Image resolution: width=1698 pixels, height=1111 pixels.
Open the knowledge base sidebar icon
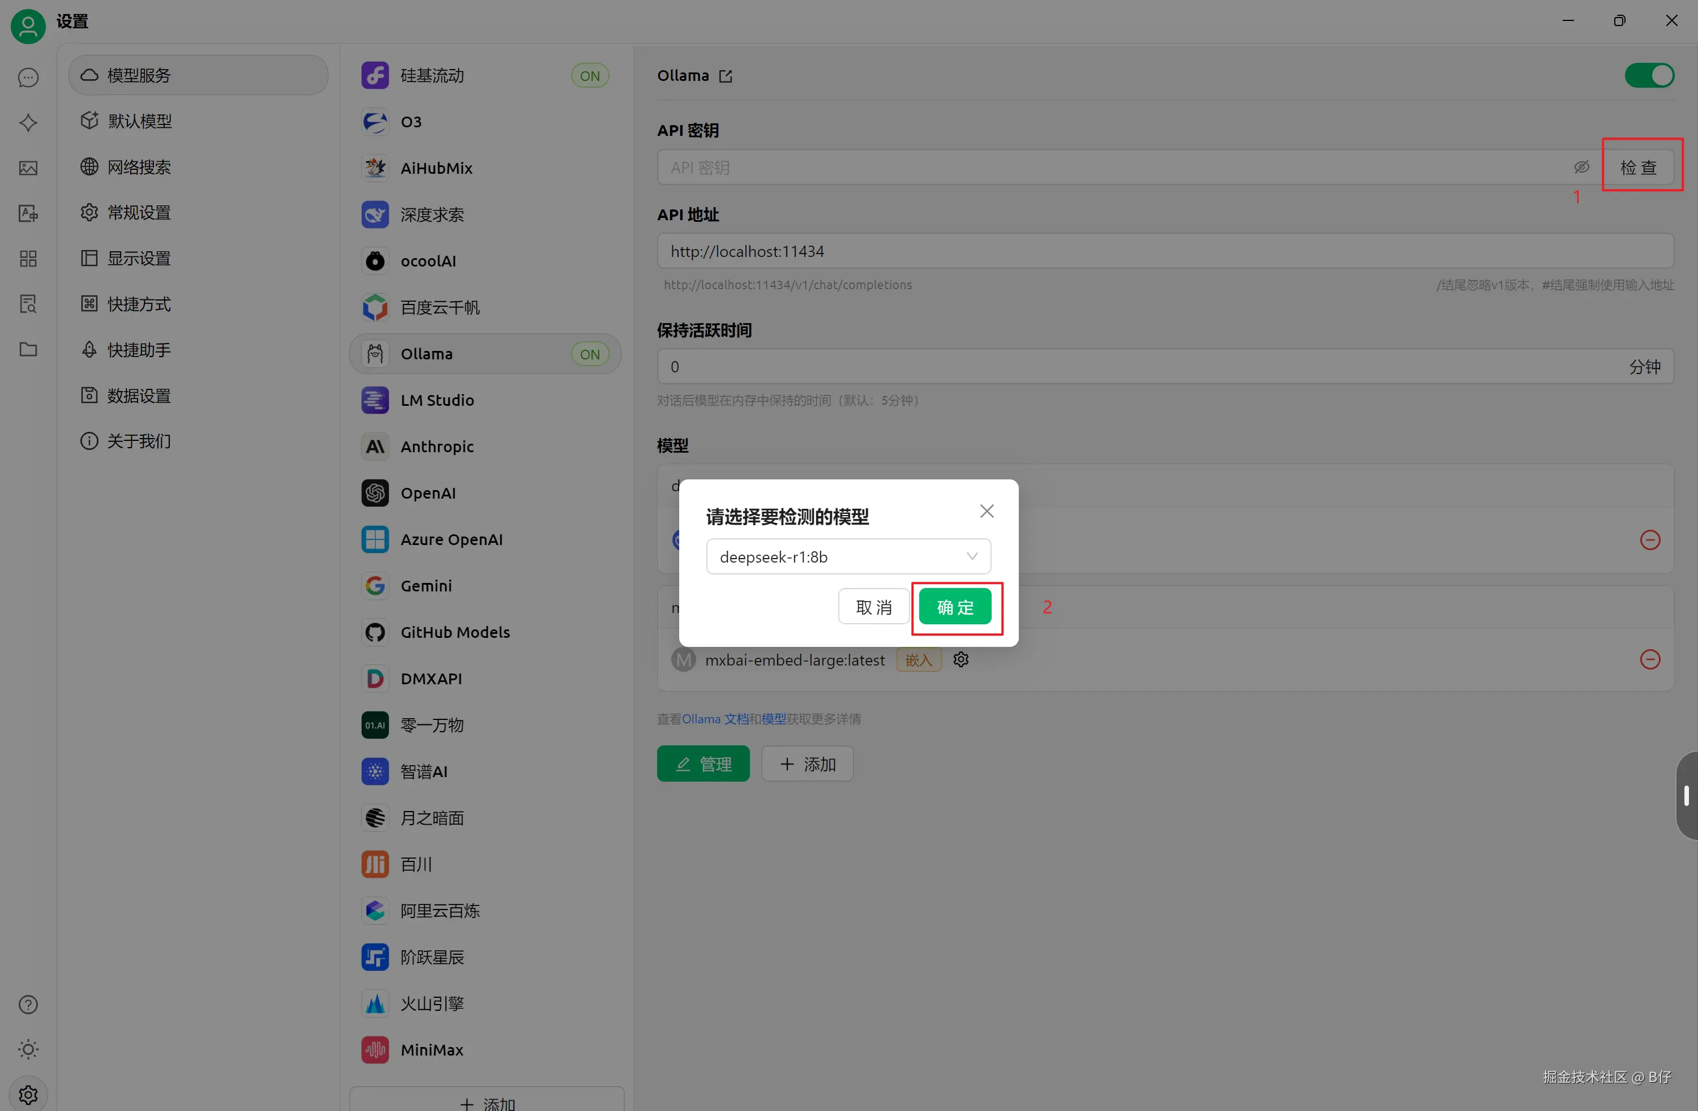(28, 304)
